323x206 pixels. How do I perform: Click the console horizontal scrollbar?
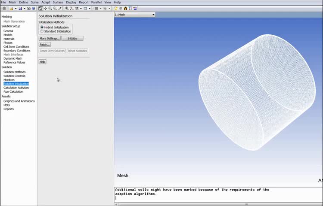pyautogui.click(x=219, y=204)
